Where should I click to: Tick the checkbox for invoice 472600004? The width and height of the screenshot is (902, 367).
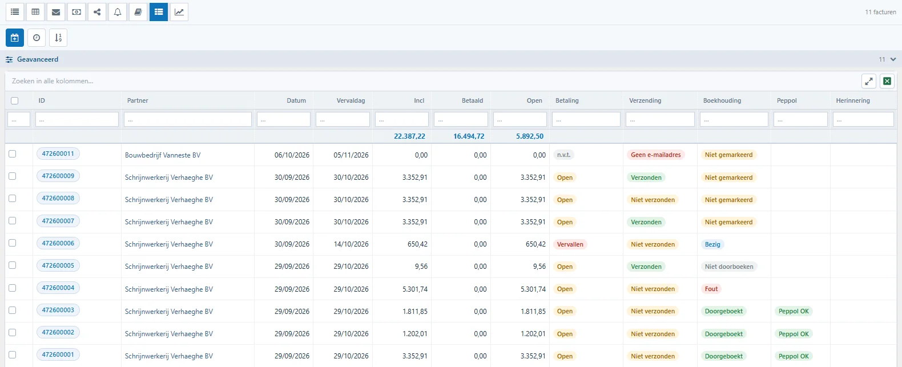[x=13, y=288]
